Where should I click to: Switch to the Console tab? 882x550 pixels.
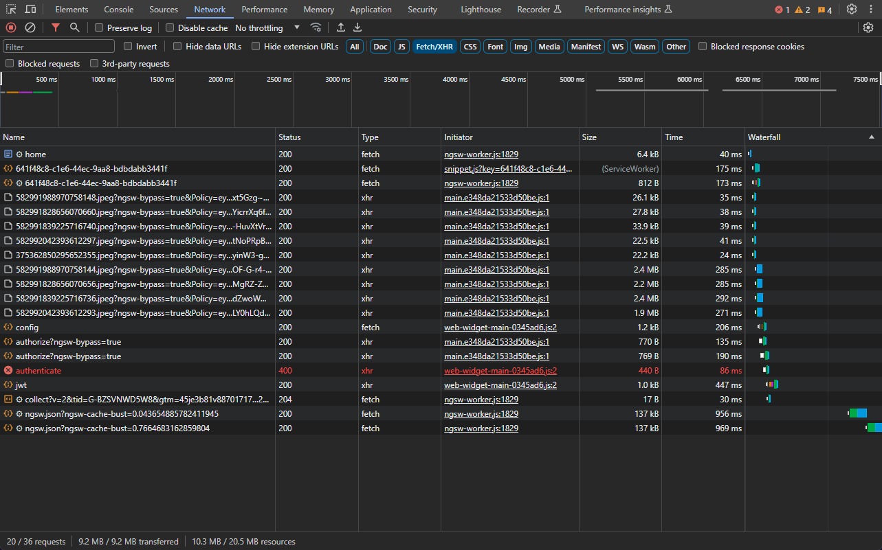tap(119, 10)
